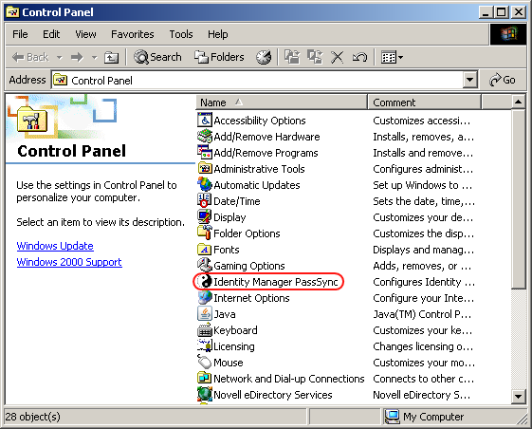This screenshot has width=532, height=429.
Task: Select the Automatic Updates icon
Action: click(x=205, y=185)
